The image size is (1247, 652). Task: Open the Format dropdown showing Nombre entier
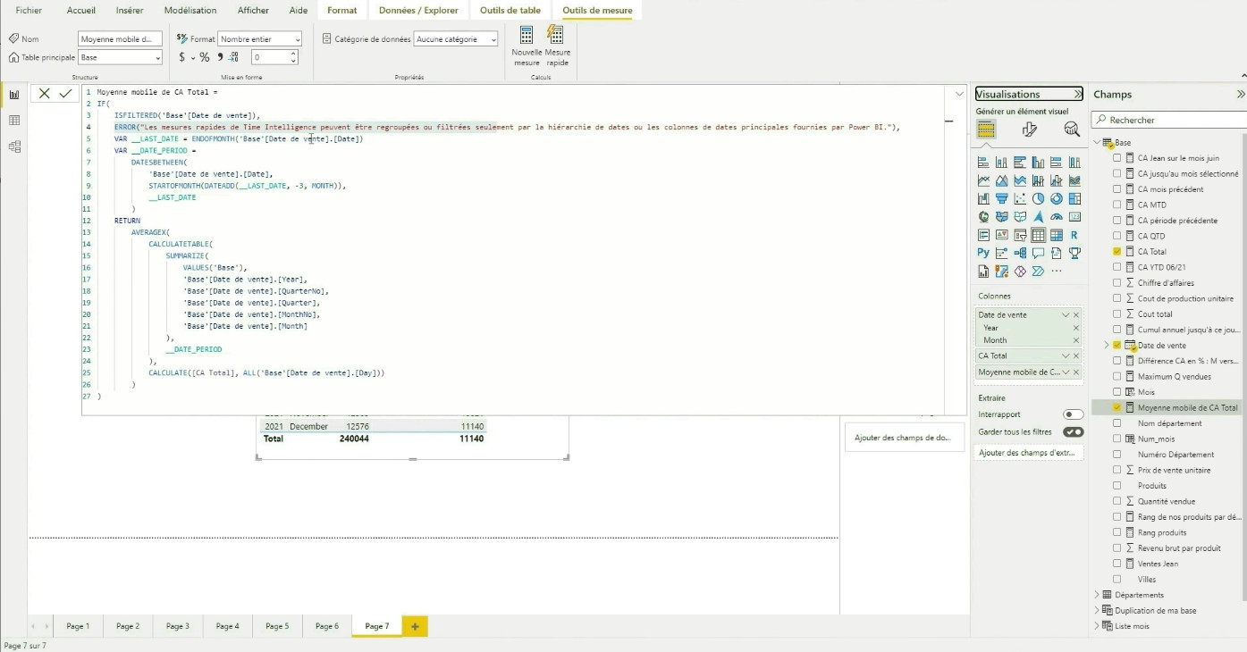pyautogui.click(x=260, y=39)
